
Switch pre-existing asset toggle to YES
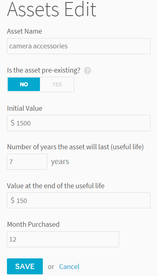(x=57, y=84)
